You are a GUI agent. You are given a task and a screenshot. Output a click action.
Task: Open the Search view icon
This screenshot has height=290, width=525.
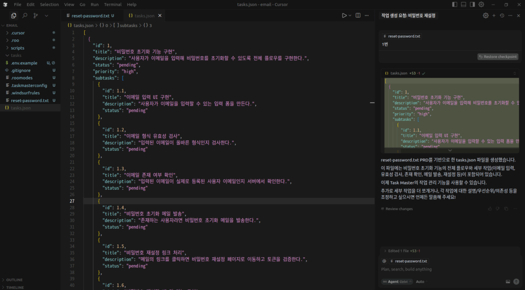pyautogui.click(x=25, y=16)
